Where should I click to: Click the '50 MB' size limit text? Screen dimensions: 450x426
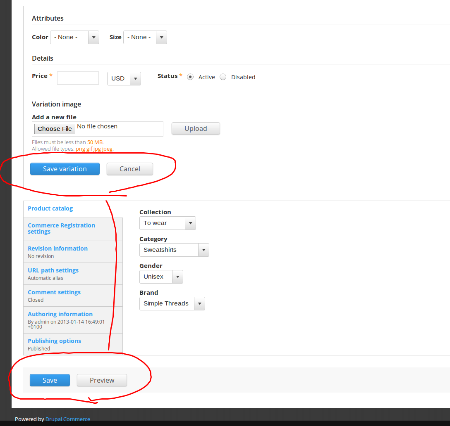[x=95, y=142]
